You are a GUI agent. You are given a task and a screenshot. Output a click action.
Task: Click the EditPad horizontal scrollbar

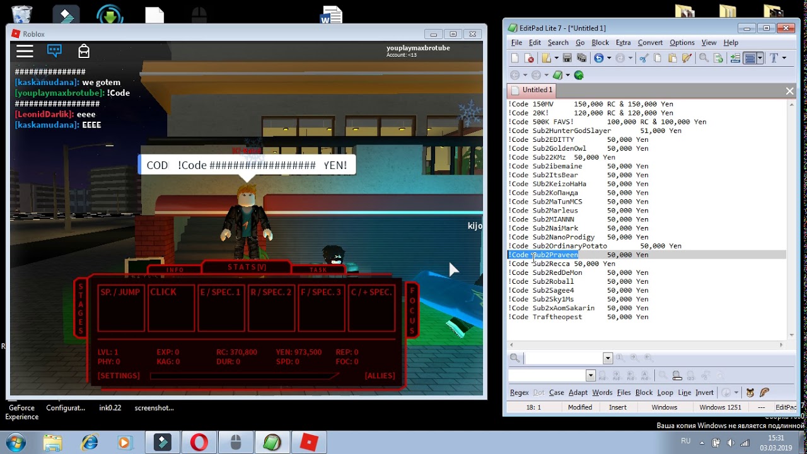click(647, 345)
